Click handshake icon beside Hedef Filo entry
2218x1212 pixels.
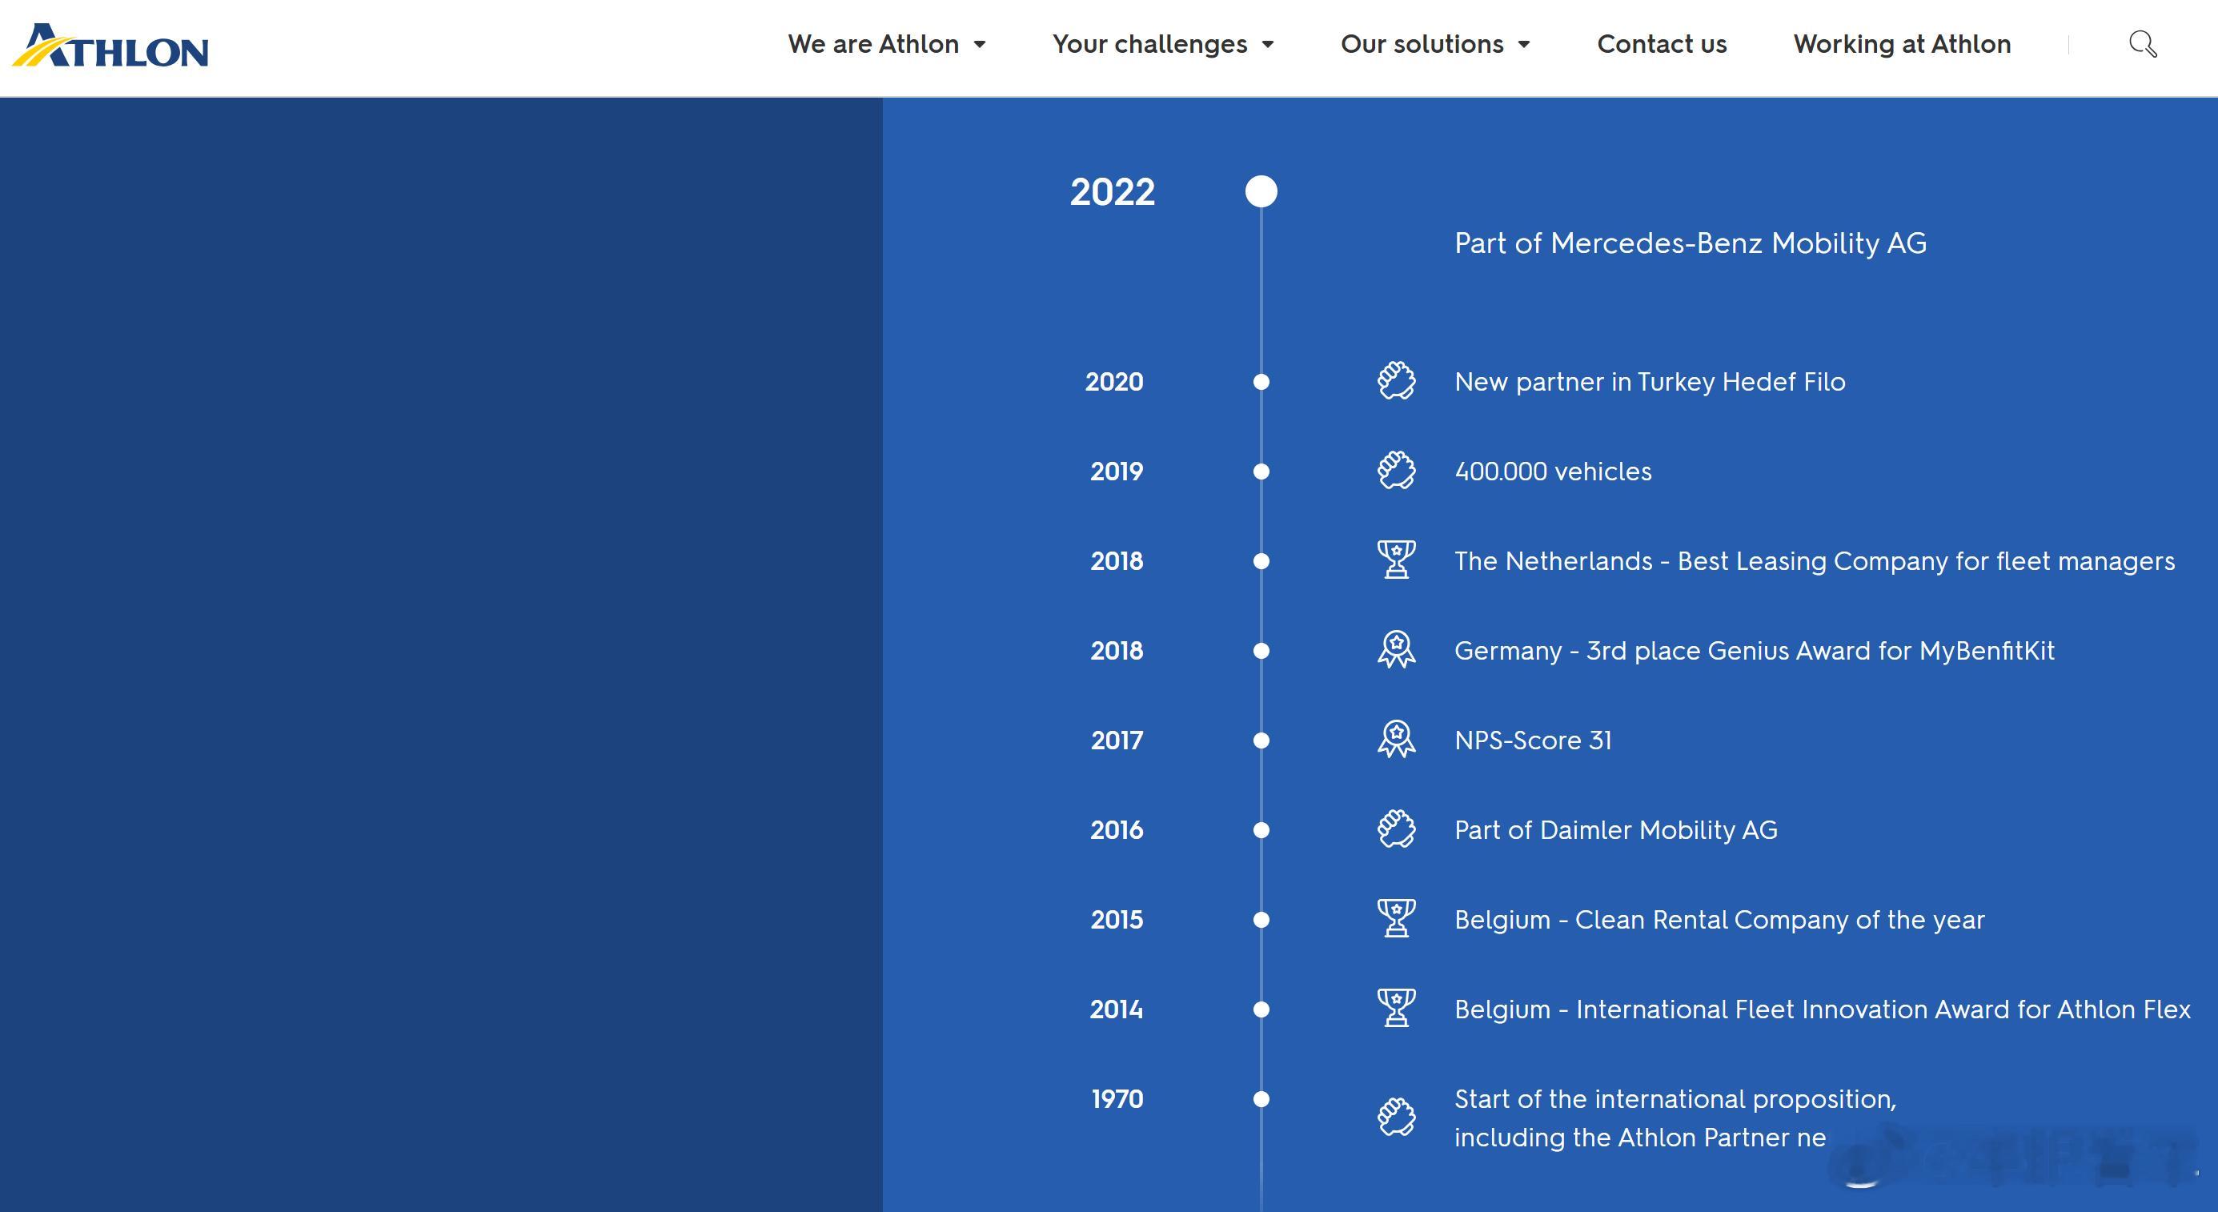1396,382
